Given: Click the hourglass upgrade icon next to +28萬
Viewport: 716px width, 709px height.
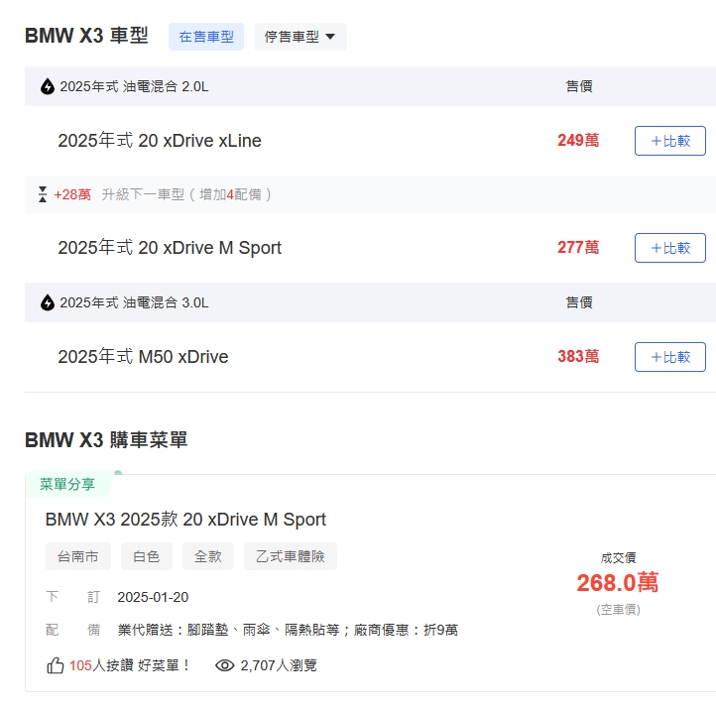Looking at the screenshot, I should click(x=43, y=194).
